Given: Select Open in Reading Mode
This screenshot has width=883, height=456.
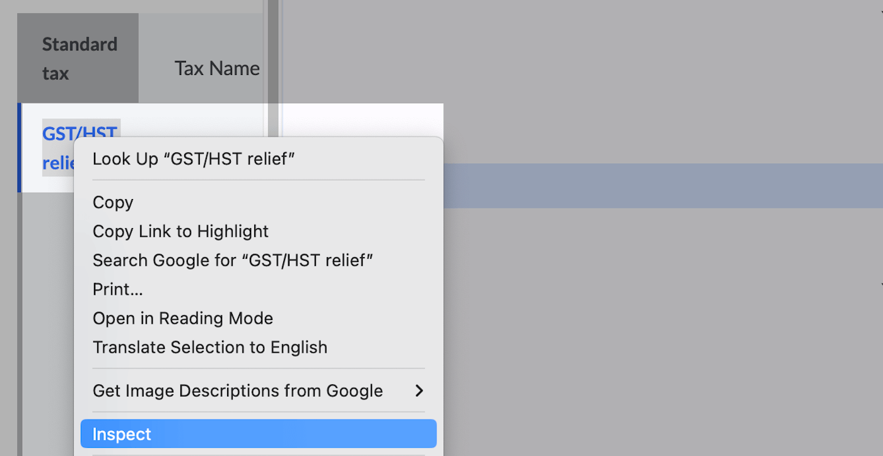Looking at the screenshot, I should click(182, 318).
